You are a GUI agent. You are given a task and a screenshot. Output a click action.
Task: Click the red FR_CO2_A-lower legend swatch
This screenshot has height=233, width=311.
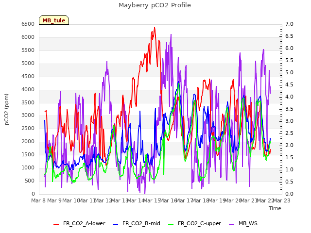[56, 224]
